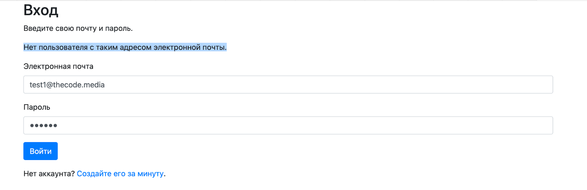Focus the Электронная почта input field
This screenshot has height=190, width=587.
(x=288, y=85)
